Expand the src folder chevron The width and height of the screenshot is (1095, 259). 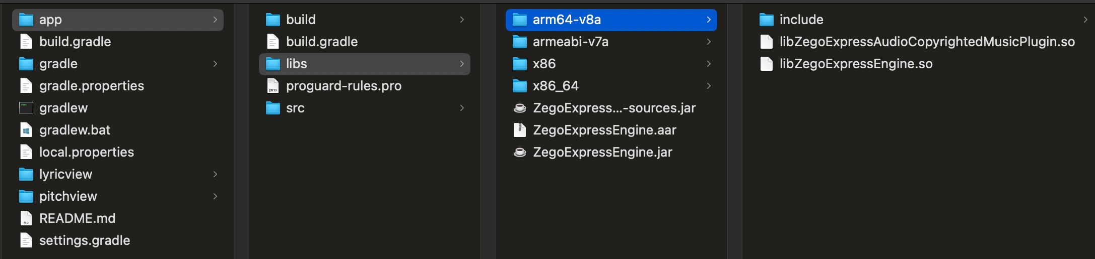tap(462, 108)
